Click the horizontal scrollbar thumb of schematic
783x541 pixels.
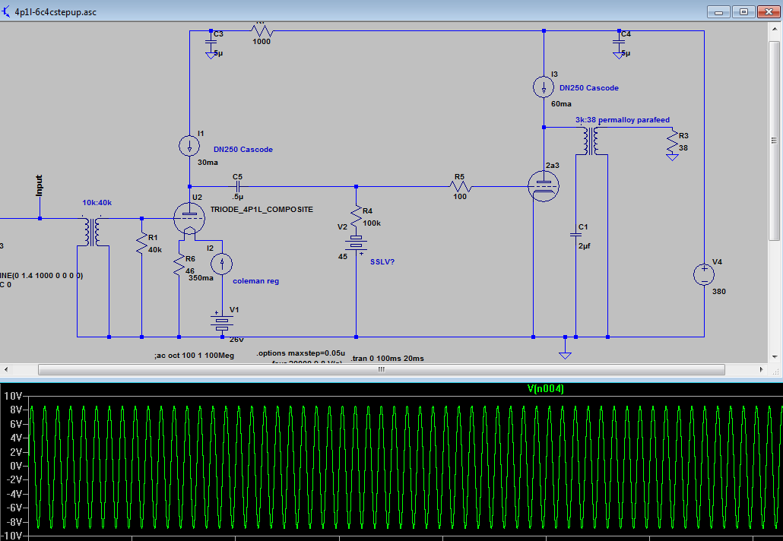click(382, 369)
